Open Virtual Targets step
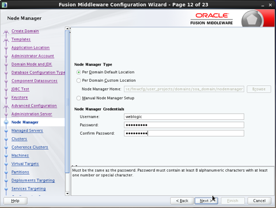Image resolution: width=276 pixels, height=208 pixels. 25,164
